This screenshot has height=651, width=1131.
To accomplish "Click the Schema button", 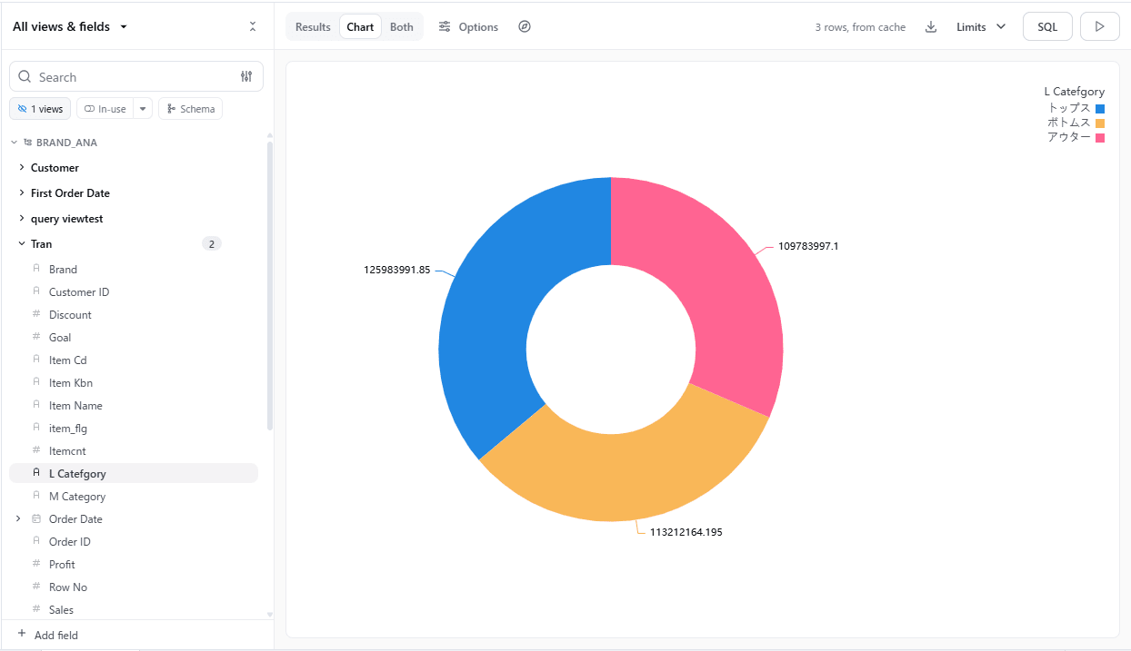I will (191, 109).
